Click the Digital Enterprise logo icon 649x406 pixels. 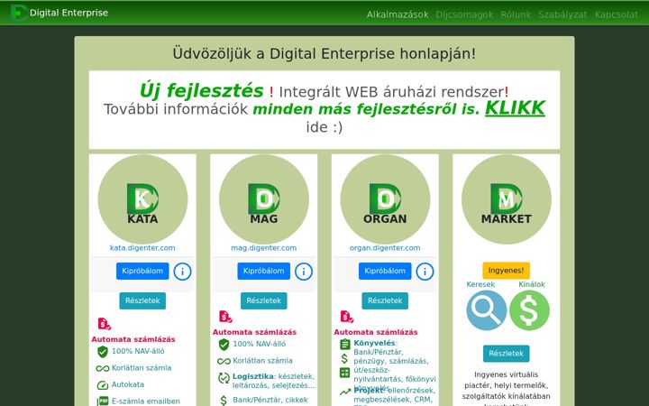pos(19,13)
